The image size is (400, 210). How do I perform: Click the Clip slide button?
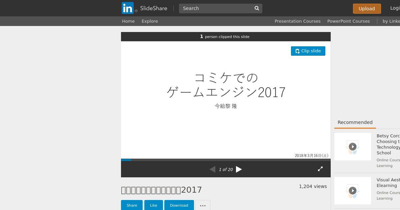(x=308, y=51)
